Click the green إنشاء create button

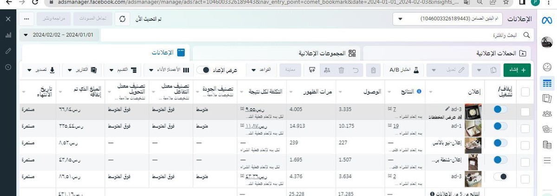517,70
